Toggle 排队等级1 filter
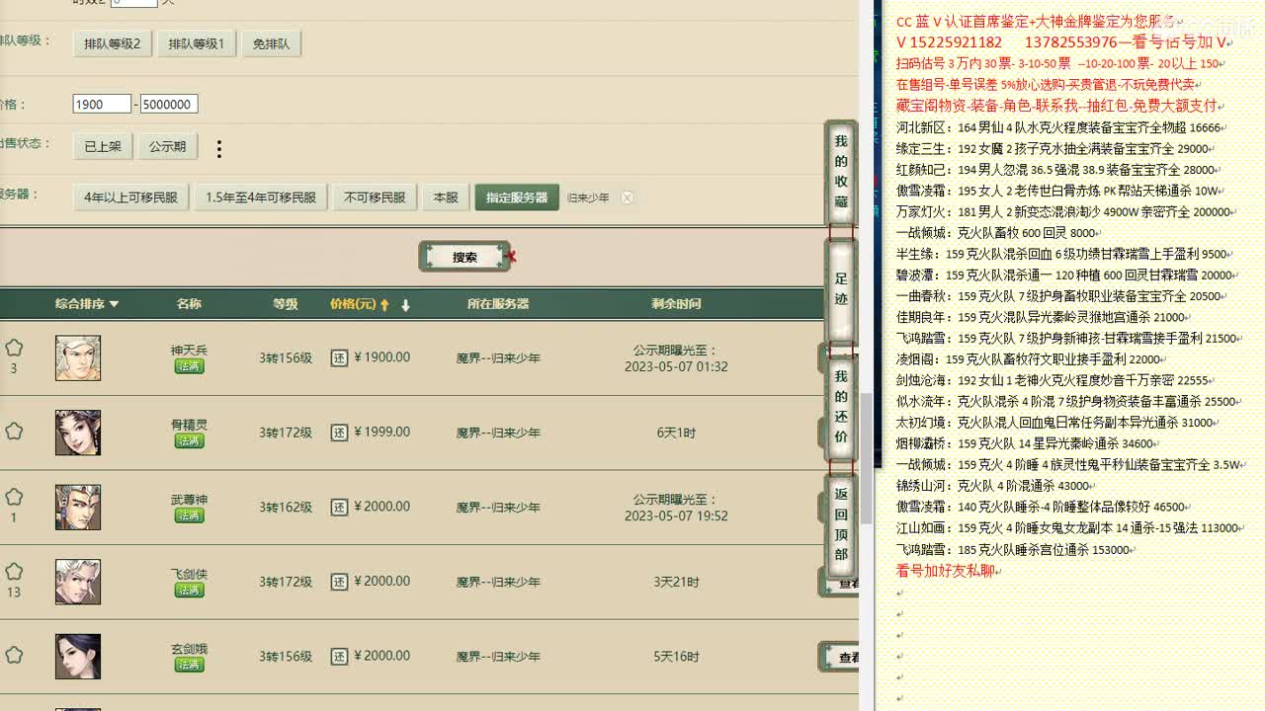 [x=196, y=43]
